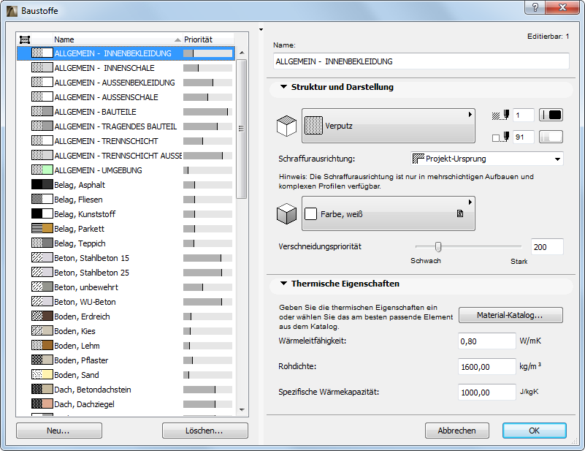The height and width of the screenshot is (451, 585).
Task: Click the background pen number field showing 91
Action: [524, 137]
